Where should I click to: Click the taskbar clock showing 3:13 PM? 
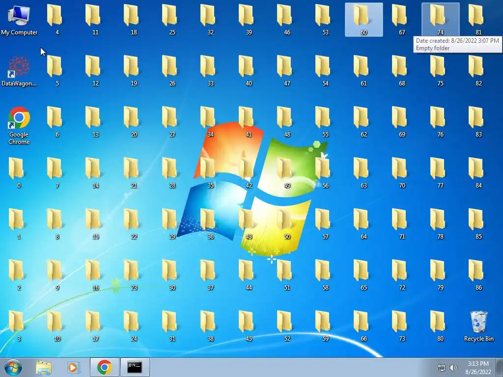pyautogui.click(x=478, y=367)
